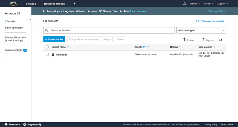Expand the Resource Groups menu

[x=56, y=4]
